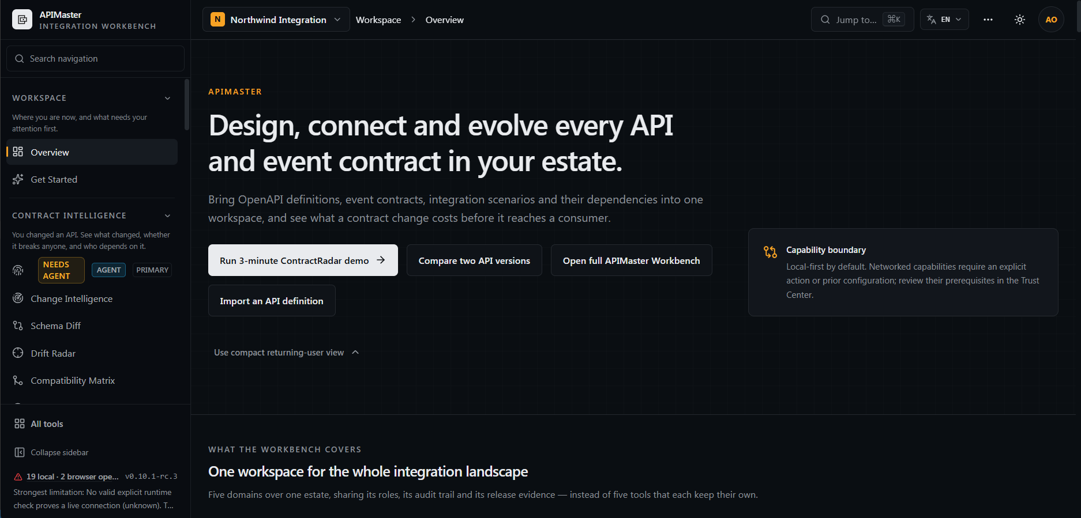Focus the Search navigation field
This screenshot has width=1081, height=518.
(95, 59)
